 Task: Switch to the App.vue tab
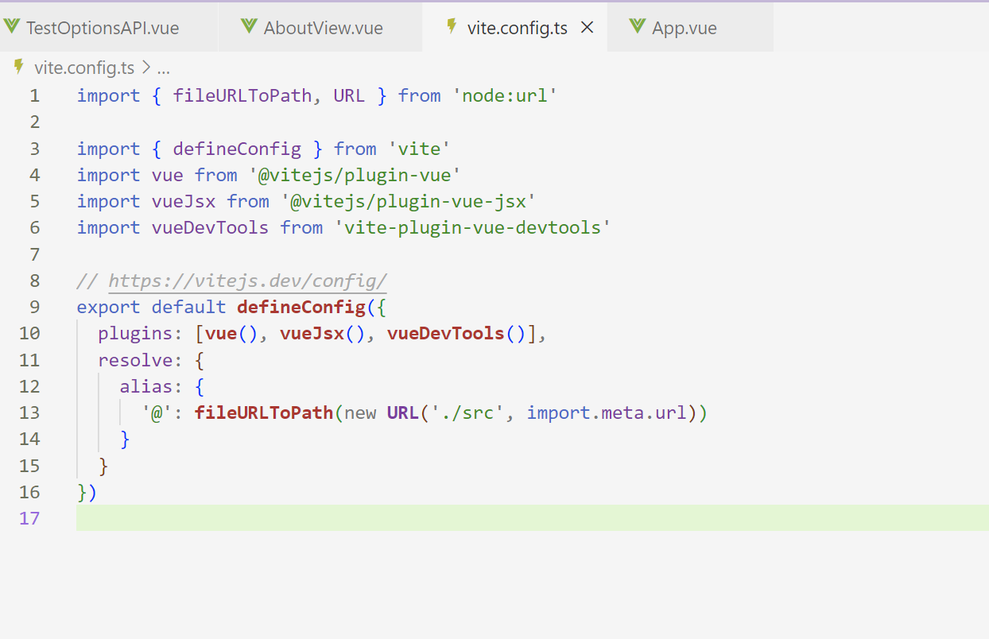click(685, 28)
